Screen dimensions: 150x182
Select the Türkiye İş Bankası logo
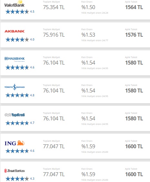[15, 87]
